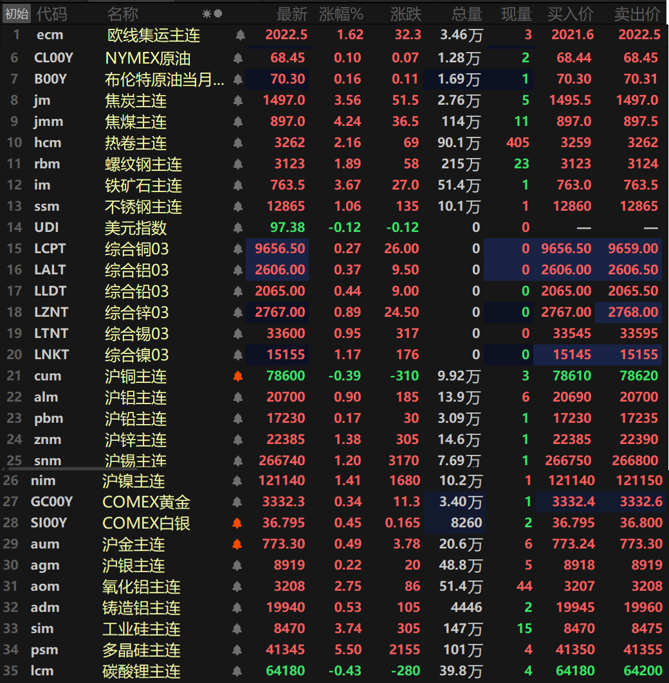
Task: Sort by 现量 column header
Action: (x=517, y=14)
